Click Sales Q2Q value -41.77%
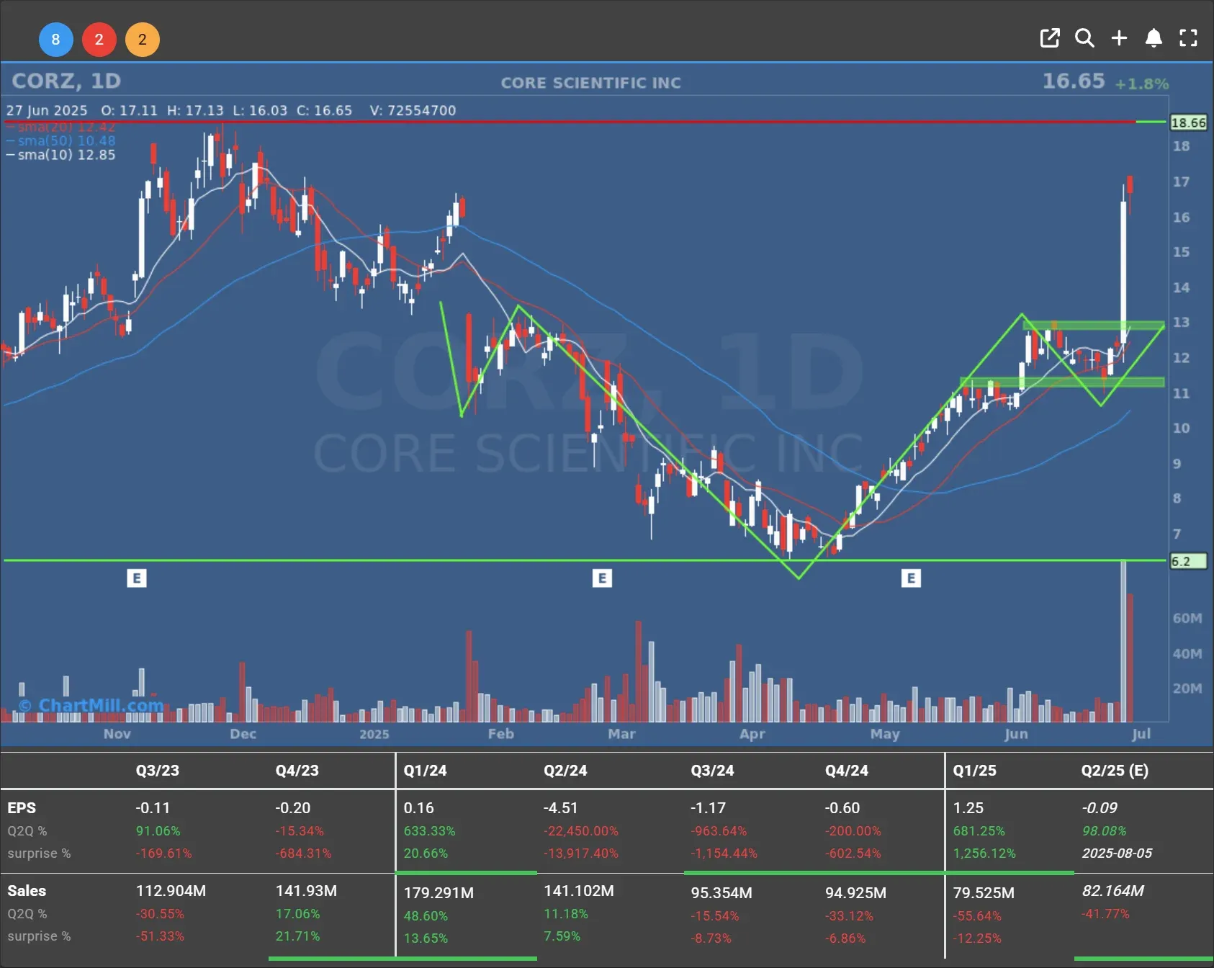Image resolution: width=1214 pixels, height=968 pixels. tap(1105, 914)
